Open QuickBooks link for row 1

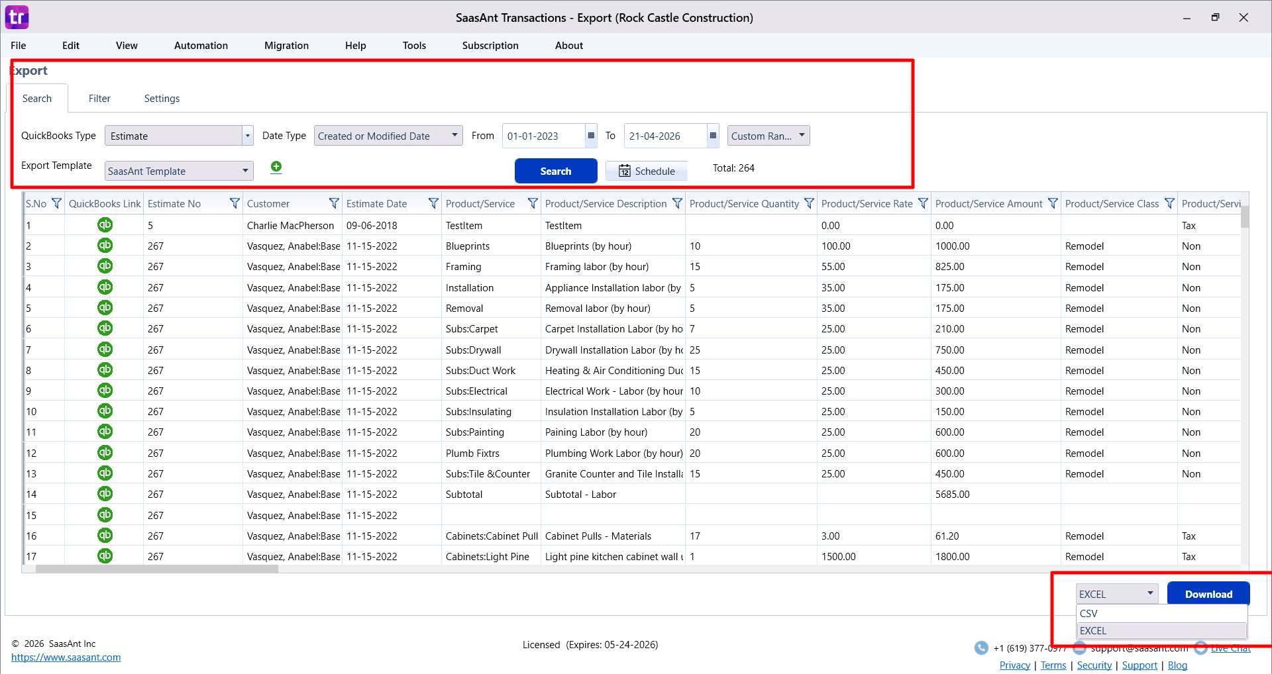point(105,225)
